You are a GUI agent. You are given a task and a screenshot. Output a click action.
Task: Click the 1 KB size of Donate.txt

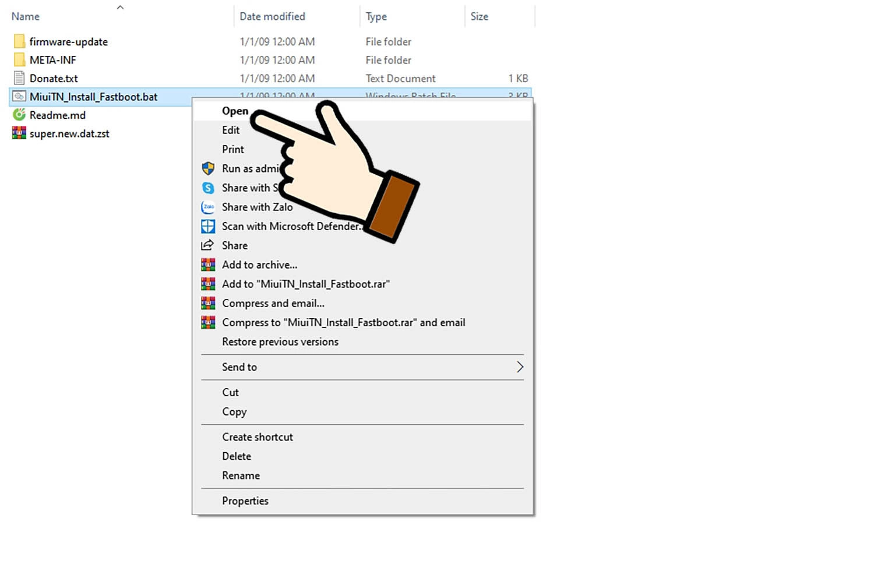[518, 78]
